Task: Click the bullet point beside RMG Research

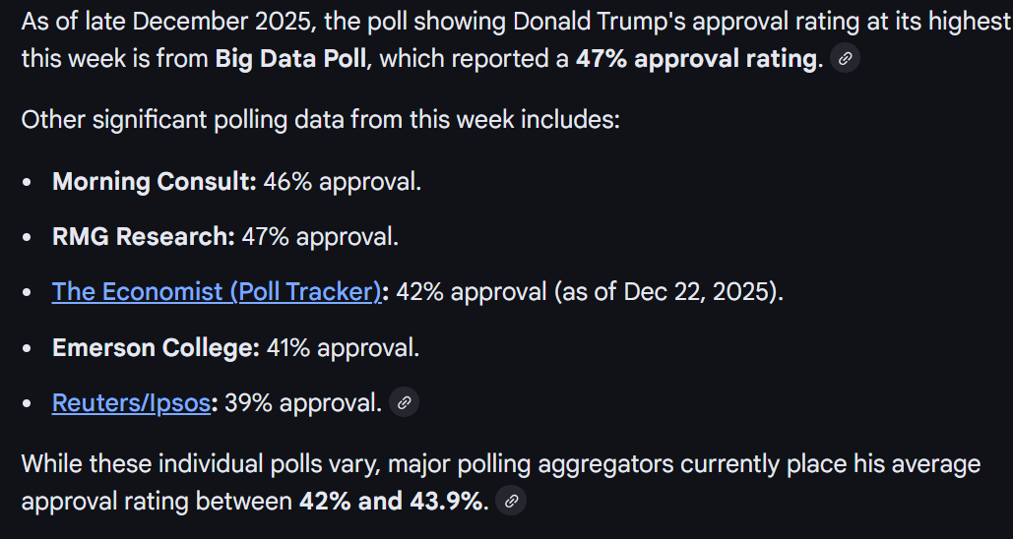Action: [x=30, y=238]
